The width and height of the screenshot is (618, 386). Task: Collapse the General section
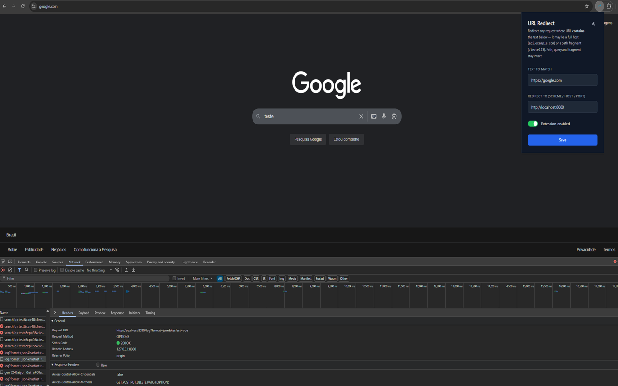(58, 321)
